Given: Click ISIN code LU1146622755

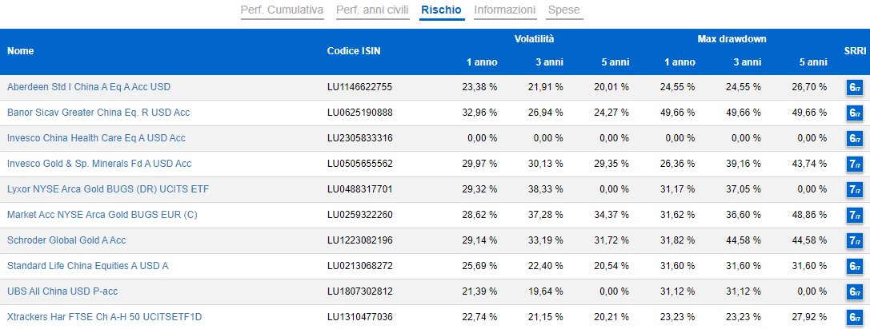Looking at the screenshot, I should click(x=359, y=87).
